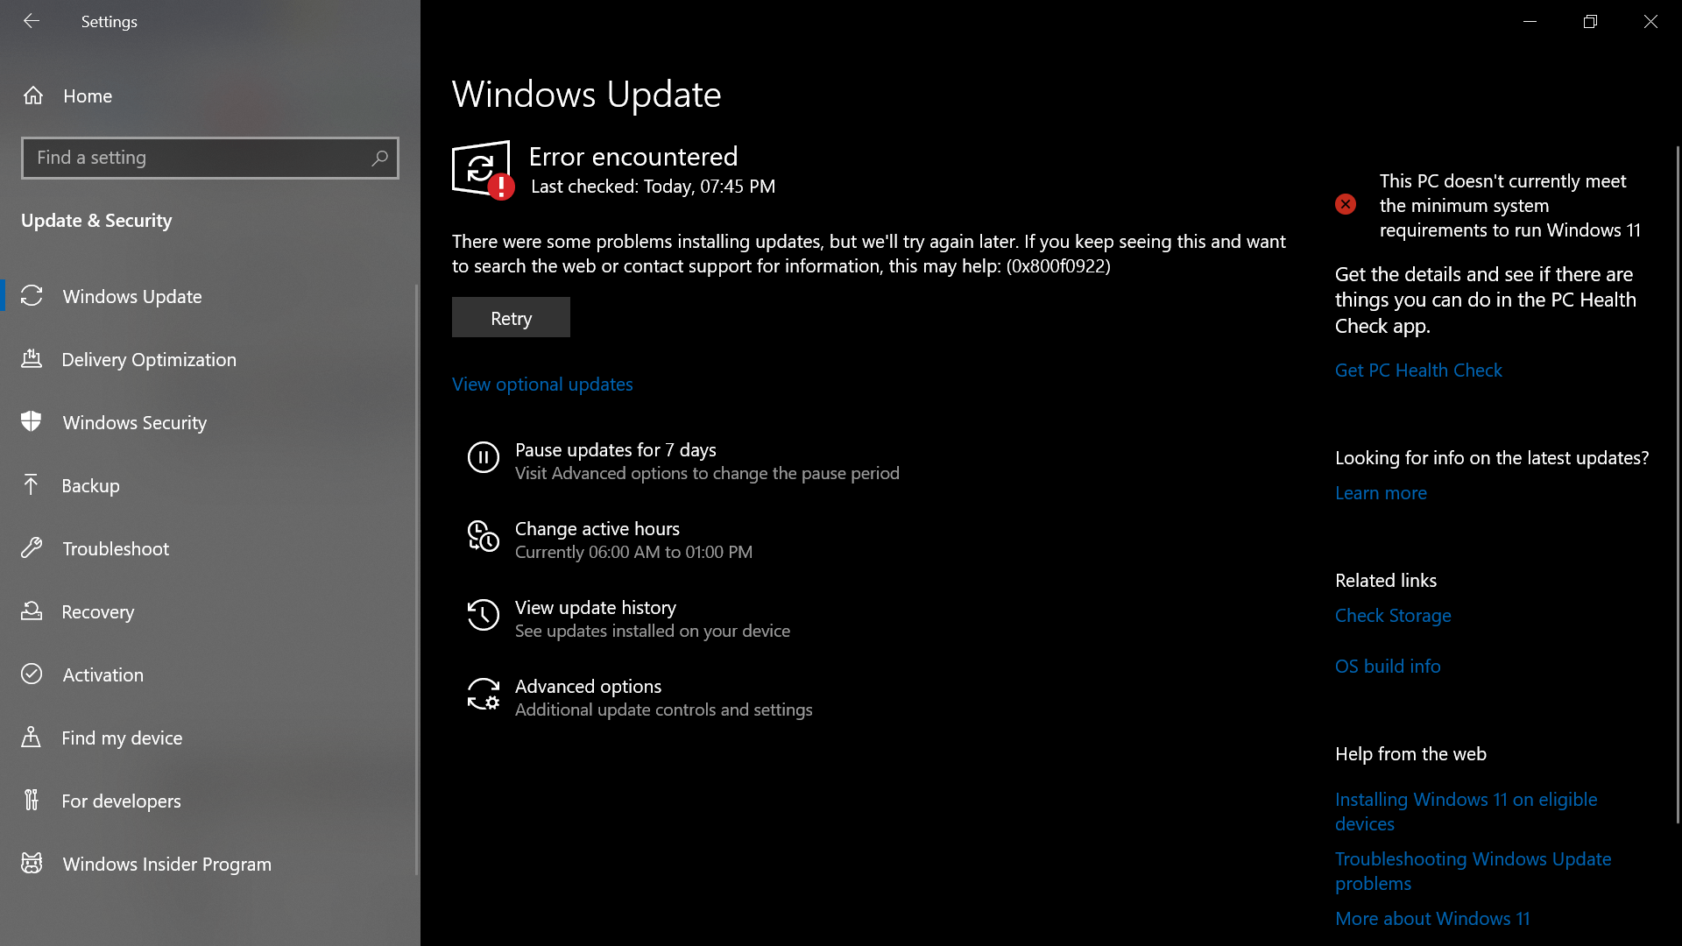Select the sidebar navigation scrollbar
This screenshot has width=1682, height=946.
click(x=416, y=579)
